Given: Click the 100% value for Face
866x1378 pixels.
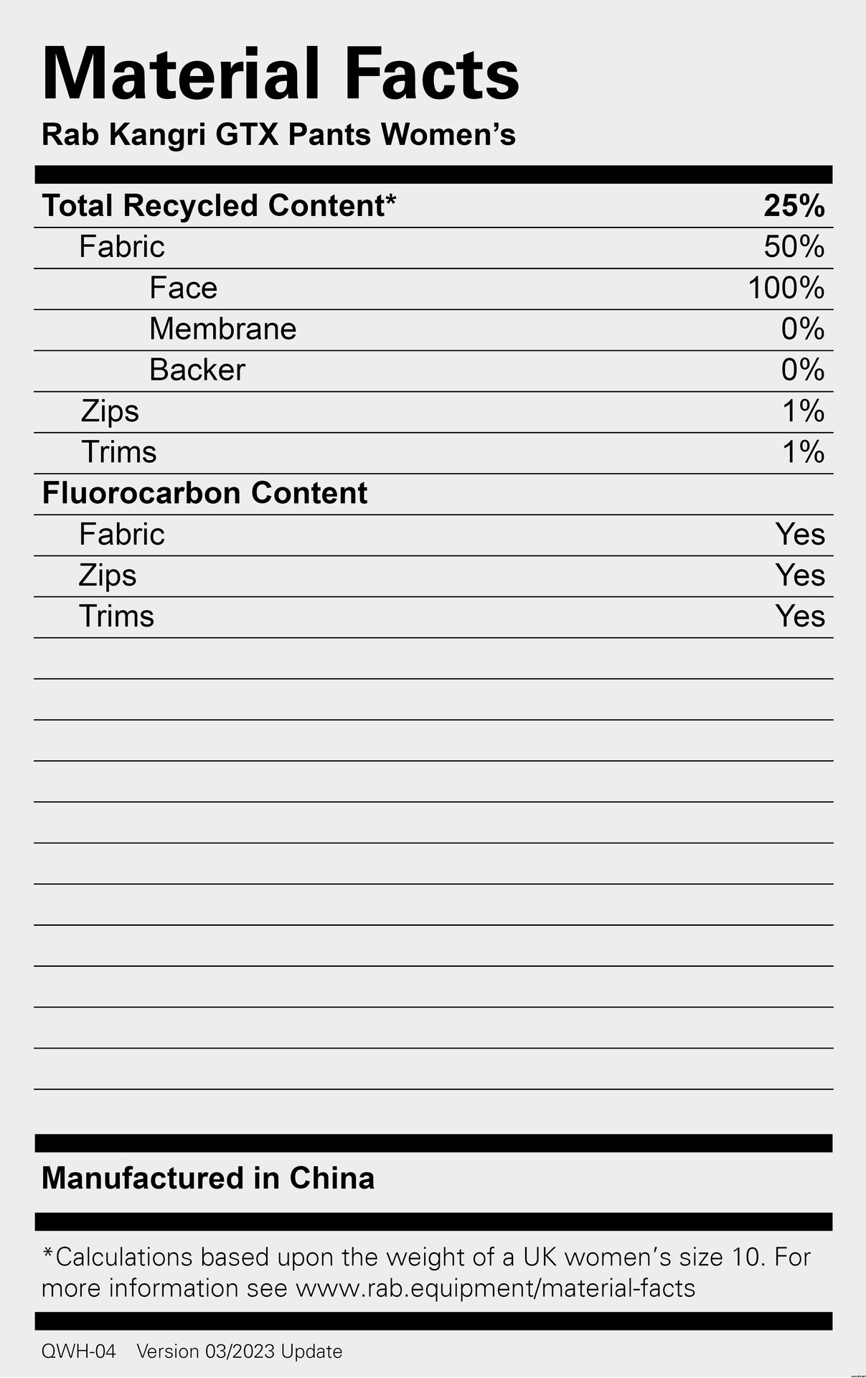Looking at the screenshot, I should pyautogui.click(x=786, y=288).
